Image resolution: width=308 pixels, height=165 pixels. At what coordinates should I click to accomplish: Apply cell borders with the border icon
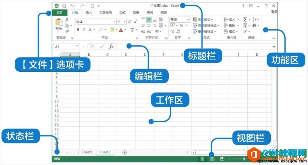click(x=101, y=30)
